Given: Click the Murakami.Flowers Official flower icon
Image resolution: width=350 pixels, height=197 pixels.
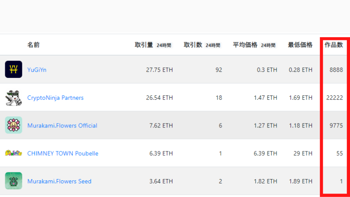Looking at the screenshot, I should (14, 125).
